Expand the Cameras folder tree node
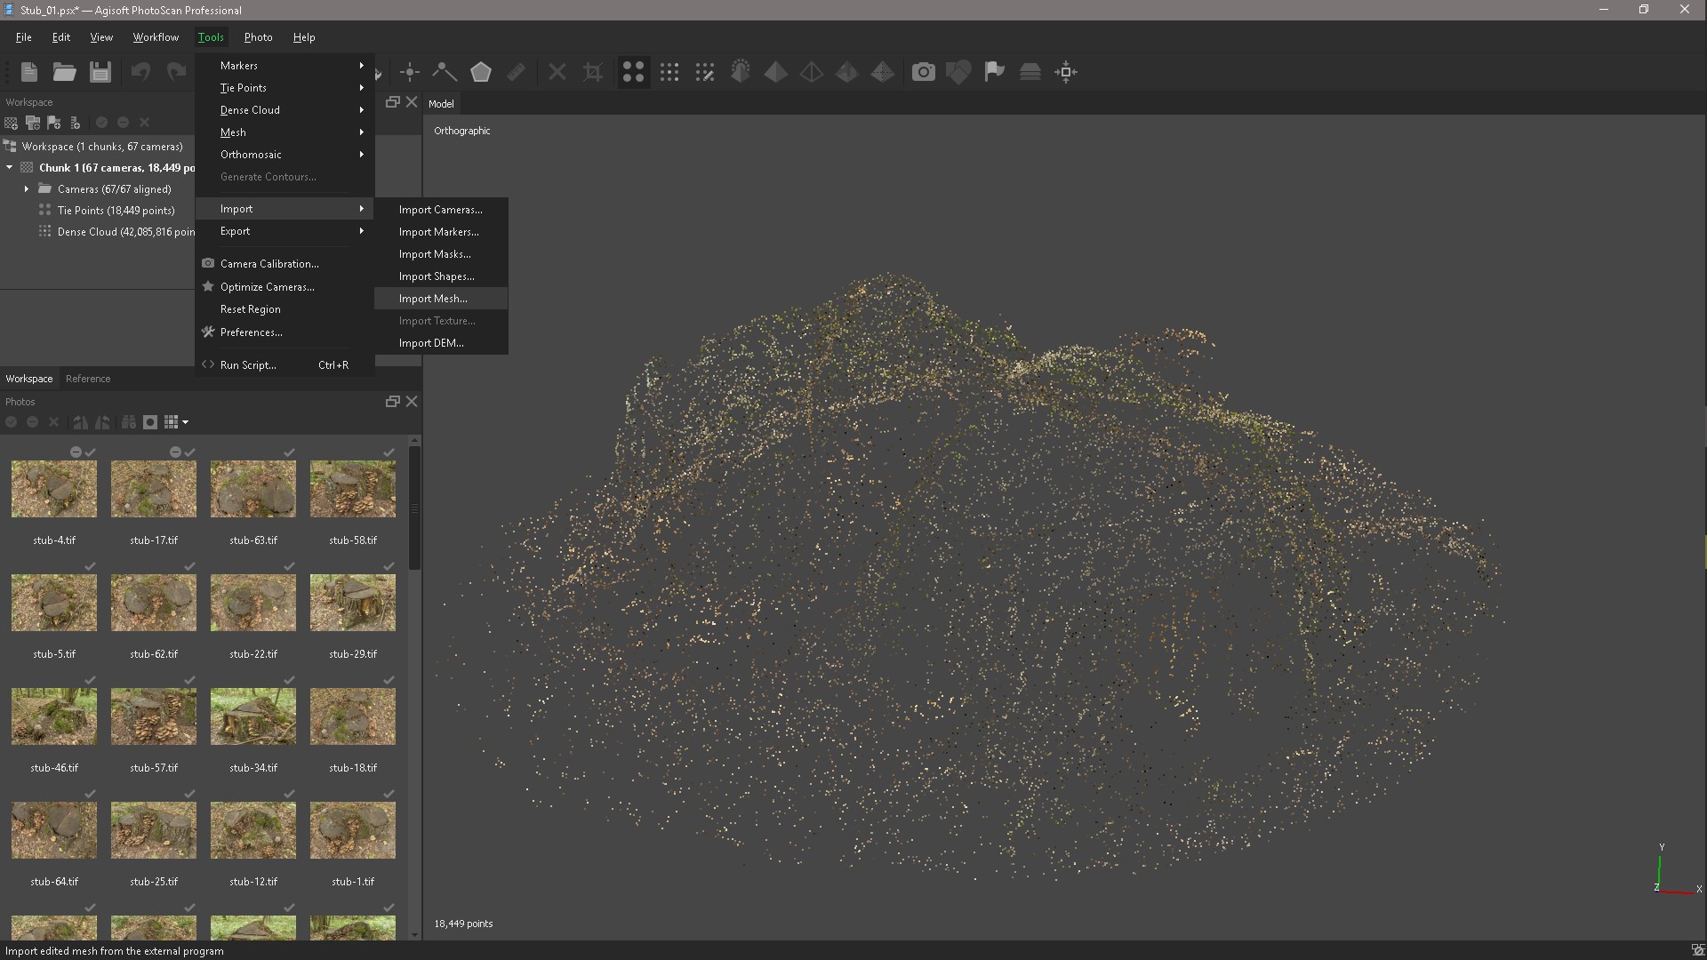Screen dimensions: 1707x960 27,189
